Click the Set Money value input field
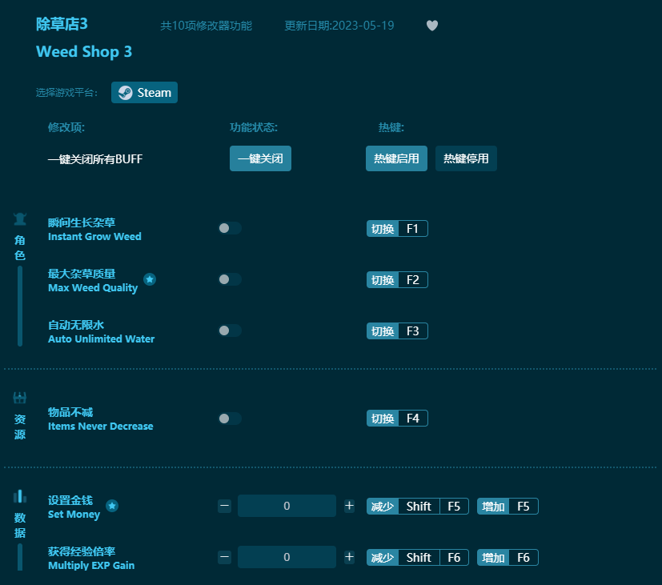Image resolution: width=662 pixels, height=585 pixels. 287,506
